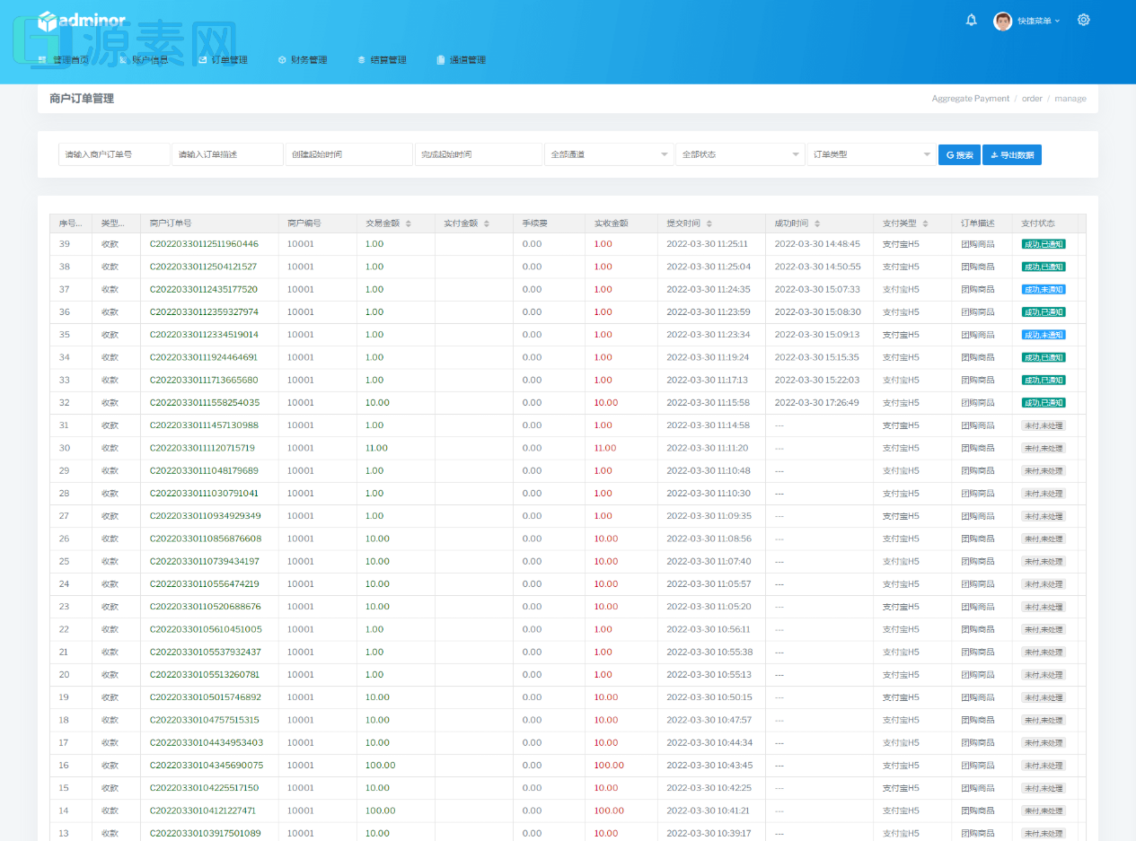
Task: Click the settings gear icon
Action: tap(1084, 20)
